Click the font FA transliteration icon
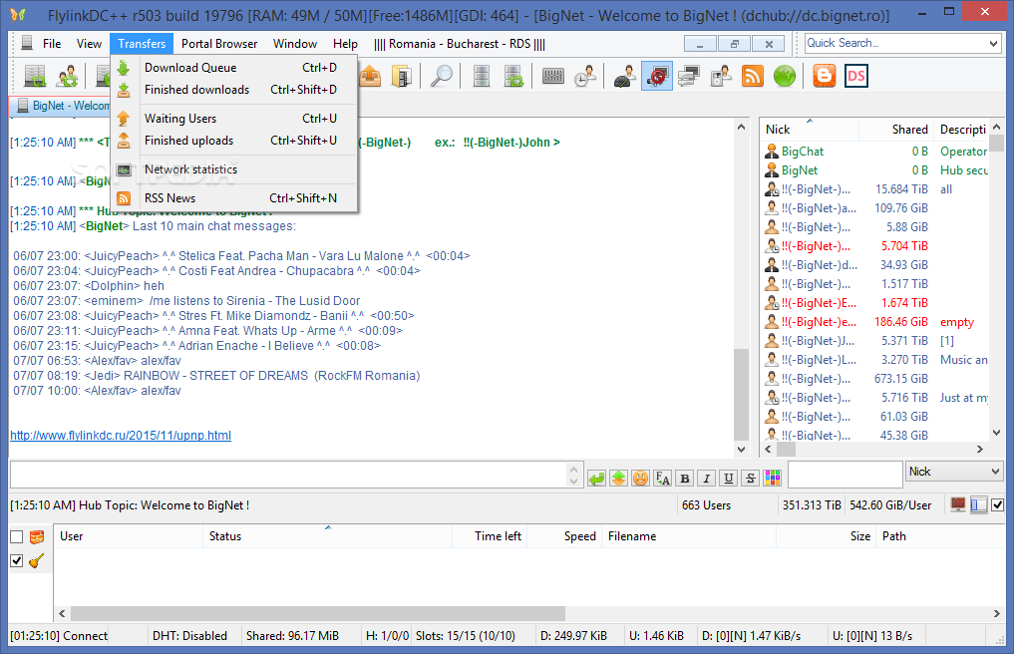This screenshot has height=654, width=1014. click(662, 479)
